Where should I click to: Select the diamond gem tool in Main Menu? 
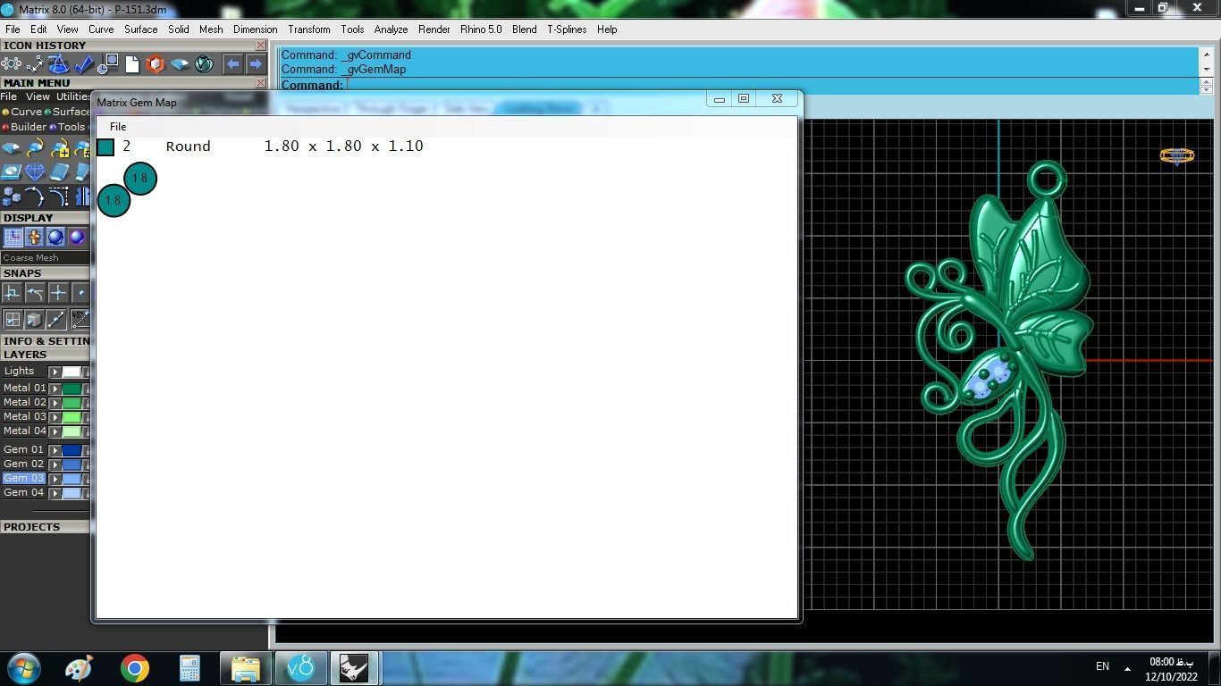[x=35, y=171]
